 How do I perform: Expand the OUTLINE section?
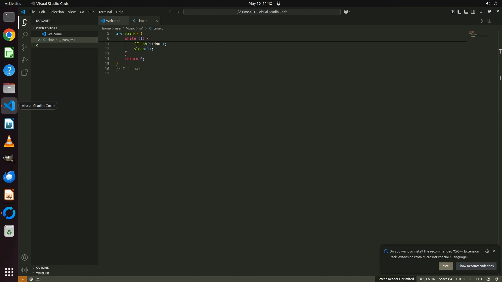[x=42, y=268]
